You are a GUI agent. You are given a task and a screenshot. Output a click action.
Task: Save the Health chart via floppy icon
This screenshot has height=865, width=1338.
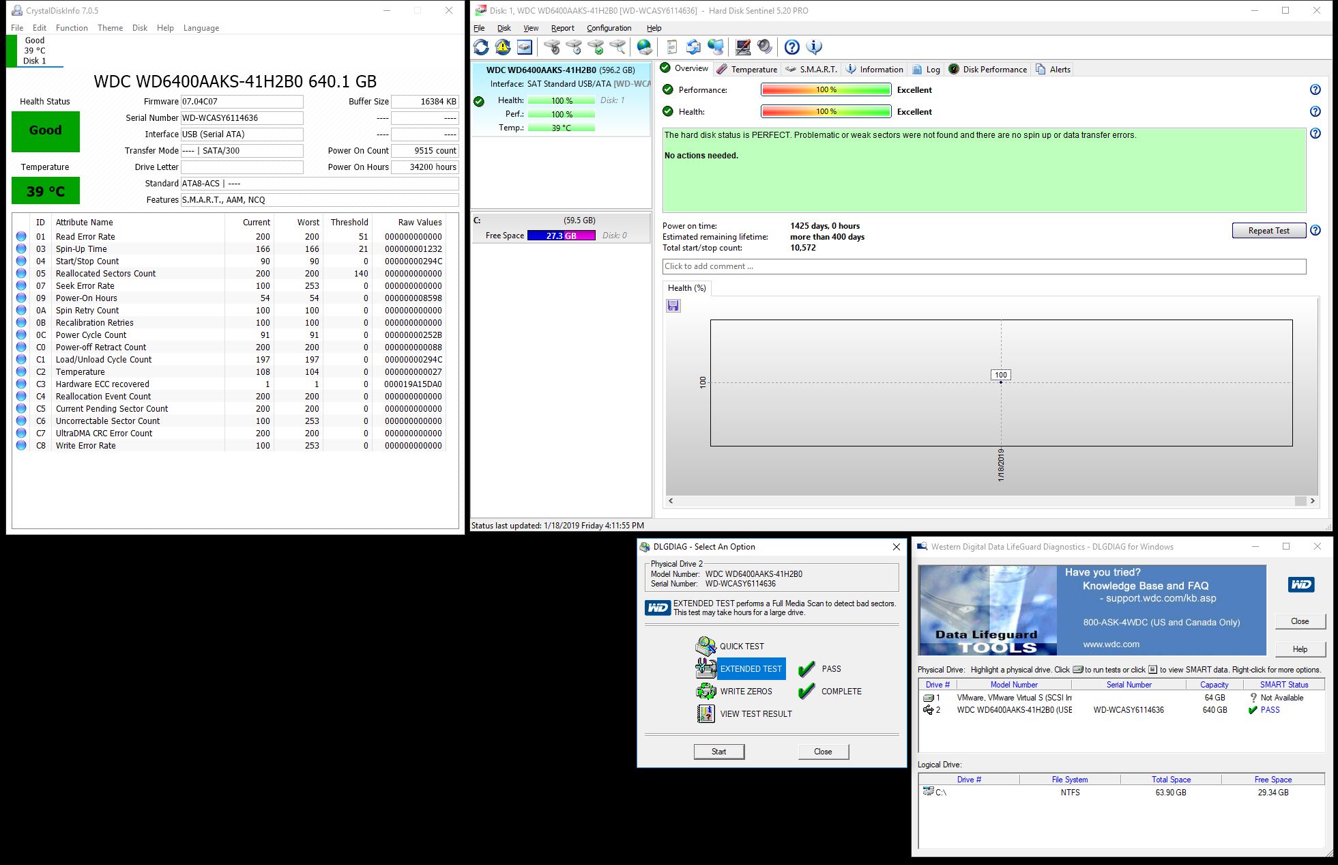tap(673, 306)
